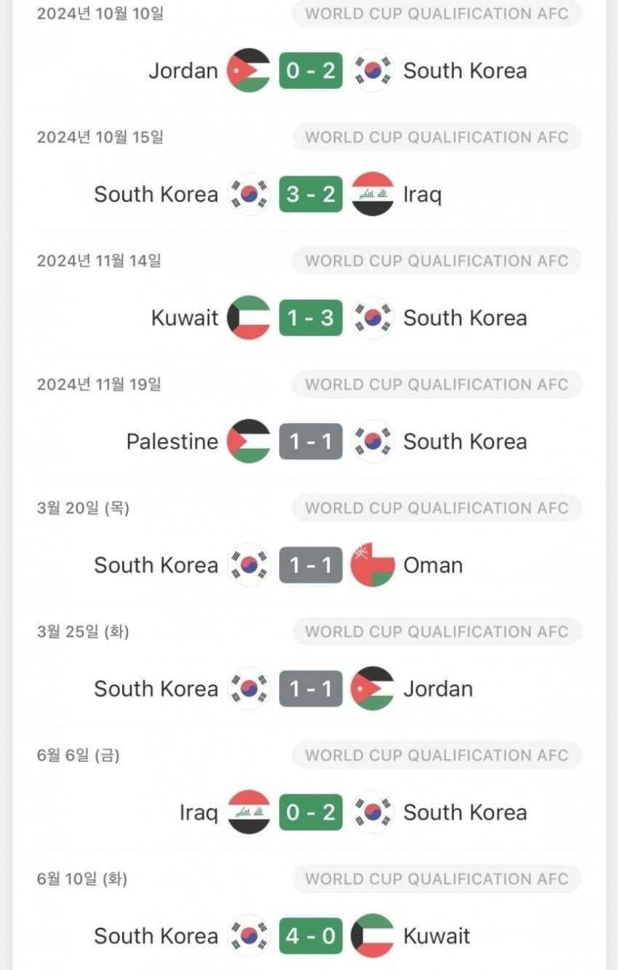Click the 0 - 2 score in Iraq away match
The height and width of the screenshot is (970, 618).
click(311, 813)
